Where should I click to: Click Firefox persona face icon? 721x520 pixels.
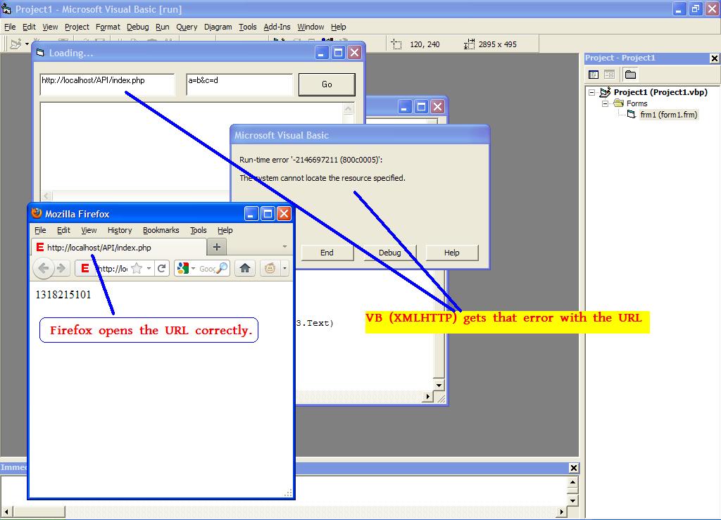click(269, 268)
